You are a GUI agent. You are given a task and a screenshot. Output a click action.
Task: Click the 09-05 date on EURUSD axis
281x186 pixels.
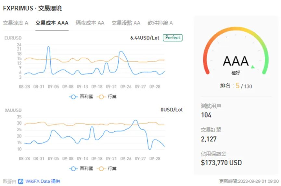[53, 87]
